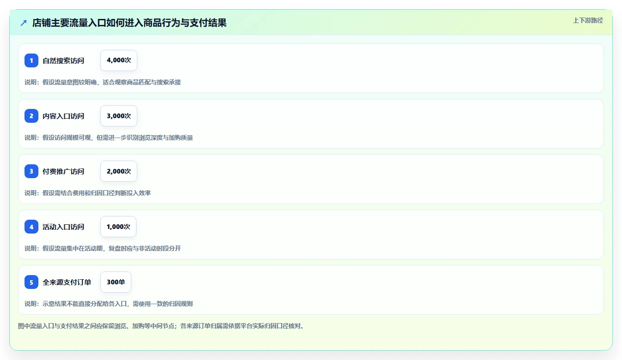622x360 pixels.
Task: Click step number 3 badge
Action: coord(31,171)
